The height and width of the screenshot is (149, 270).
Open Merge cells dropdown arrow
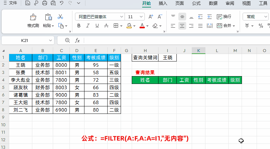[x=234, y=26]
